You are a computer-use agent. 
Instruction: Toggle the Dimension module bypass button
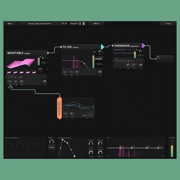tap(140, 55)
